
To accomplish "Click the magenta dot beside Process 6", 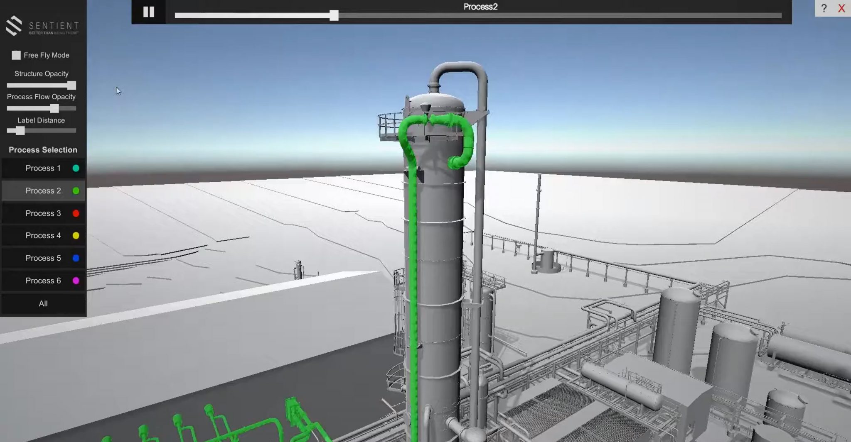I will (76, 281).
